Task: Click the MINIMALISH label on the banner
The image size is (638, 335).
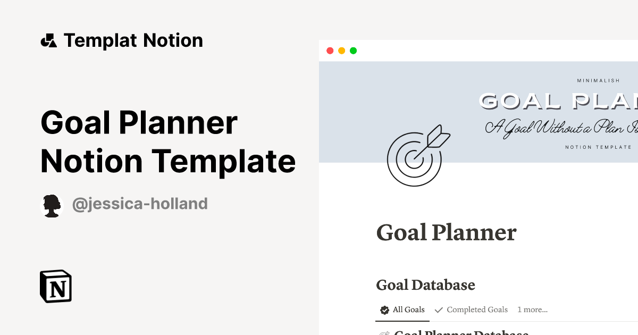Action: (x=599, y=80)
